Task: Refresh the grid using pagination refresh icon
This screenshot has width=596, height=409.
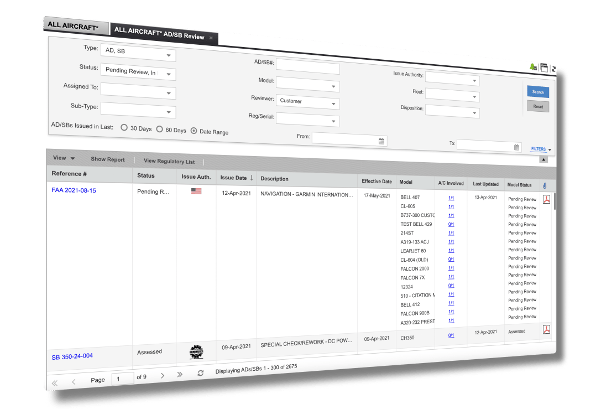Action: click(x=200, y=374)
